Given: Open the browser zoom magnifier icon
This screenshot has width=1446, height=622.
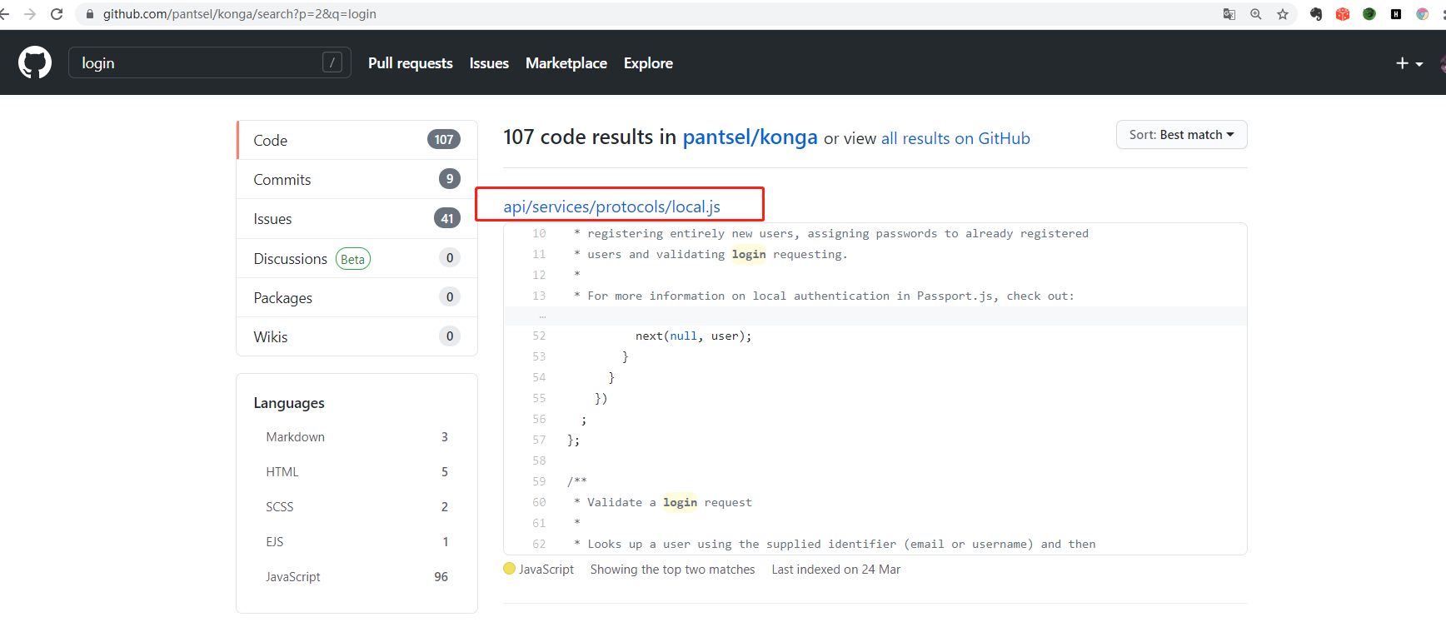Looking at the screenshot, I should pos(1256,14).
